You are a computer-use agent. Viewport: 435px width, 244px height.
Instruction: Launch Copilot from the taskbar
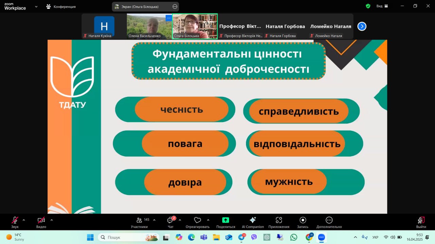[179, 237]
